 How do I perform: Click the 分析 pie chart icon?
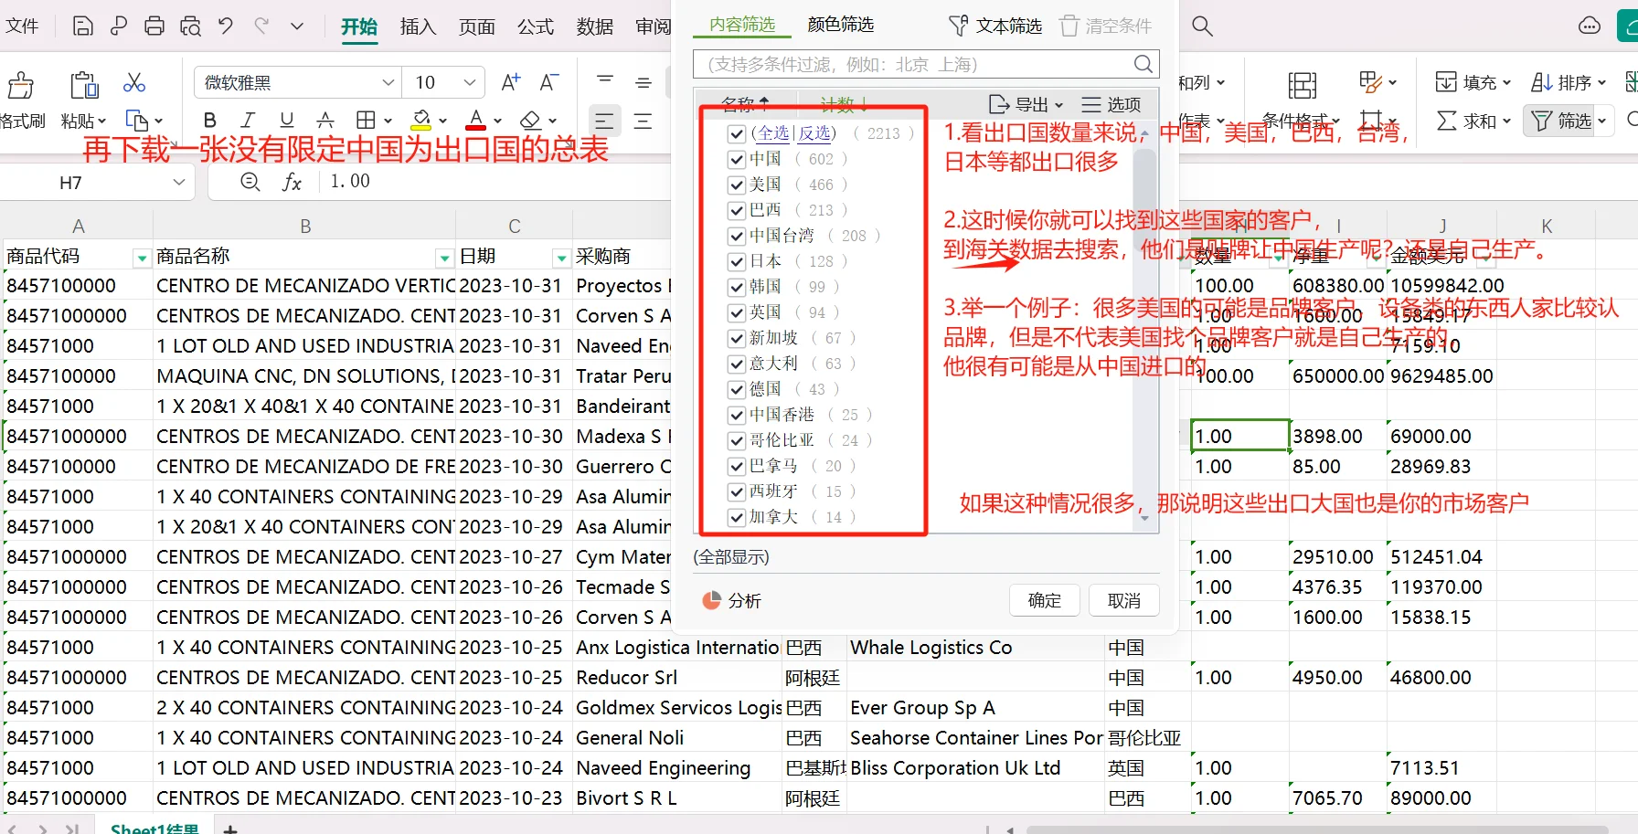click(x=712, y=600)
